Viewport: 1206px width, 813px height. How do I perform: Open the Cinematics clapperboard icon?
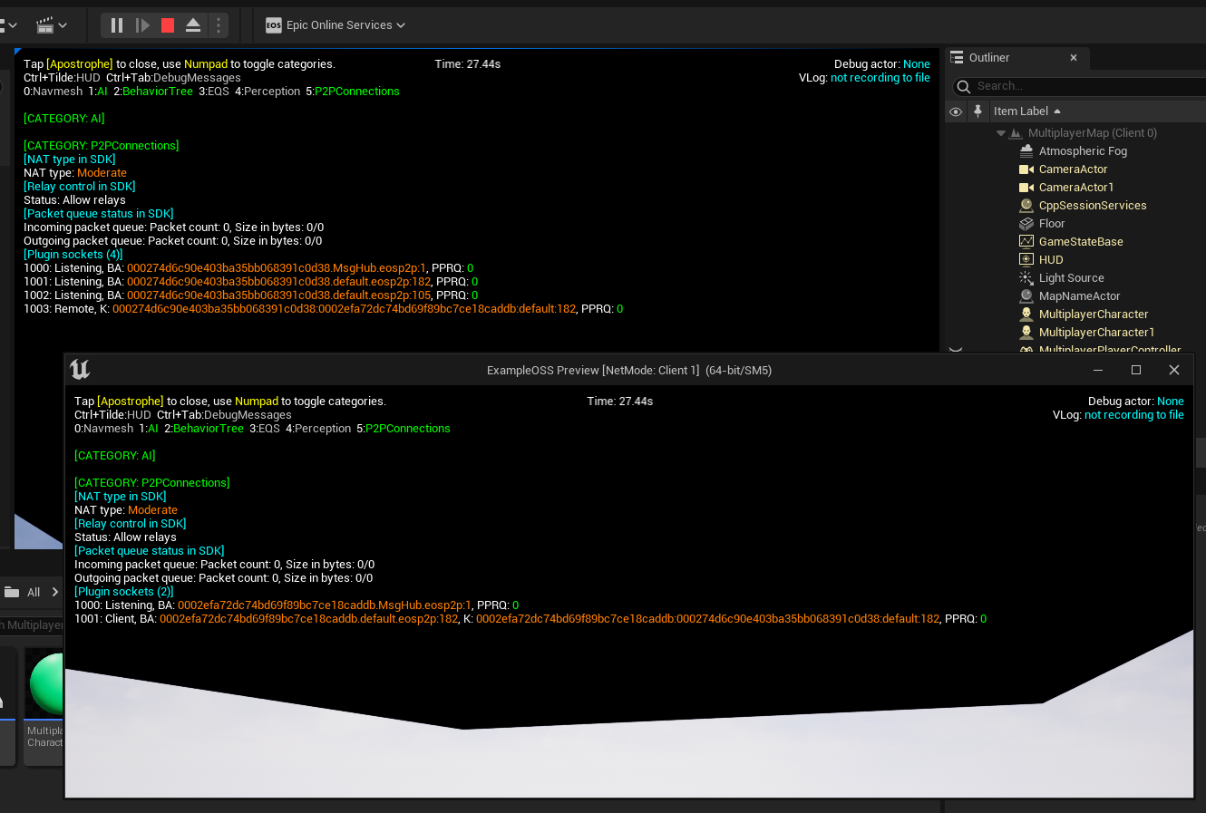point(45,24)
